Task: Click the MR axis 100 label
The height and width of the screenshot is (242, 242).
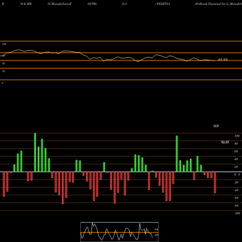Action: coord(237,136)
